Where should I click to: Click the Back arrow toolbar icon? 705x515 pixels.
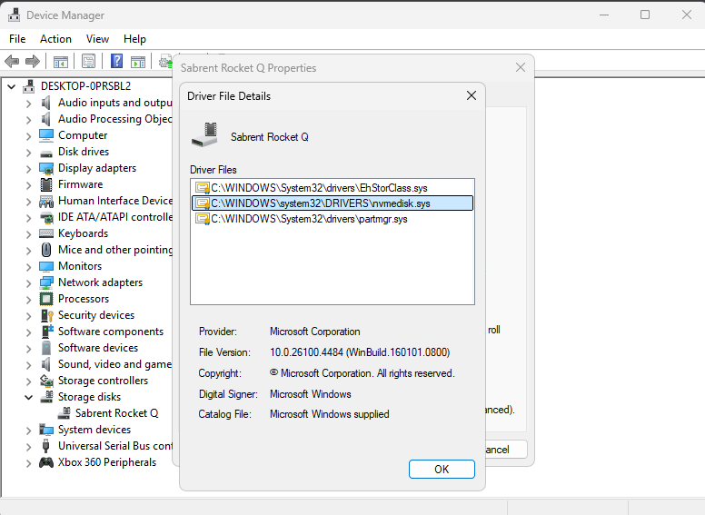12,62
